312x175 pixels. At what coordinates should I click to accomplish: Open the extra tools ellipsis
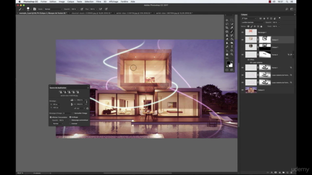click(227, 58)
